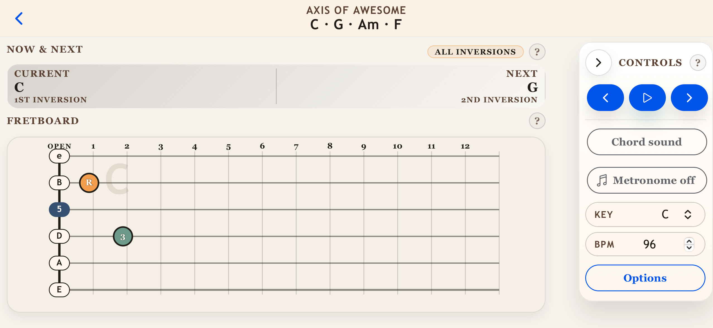This screenshot has width=713, height=328.
Task: Open help for the Fretboard section
Action: tap(537, 121)
